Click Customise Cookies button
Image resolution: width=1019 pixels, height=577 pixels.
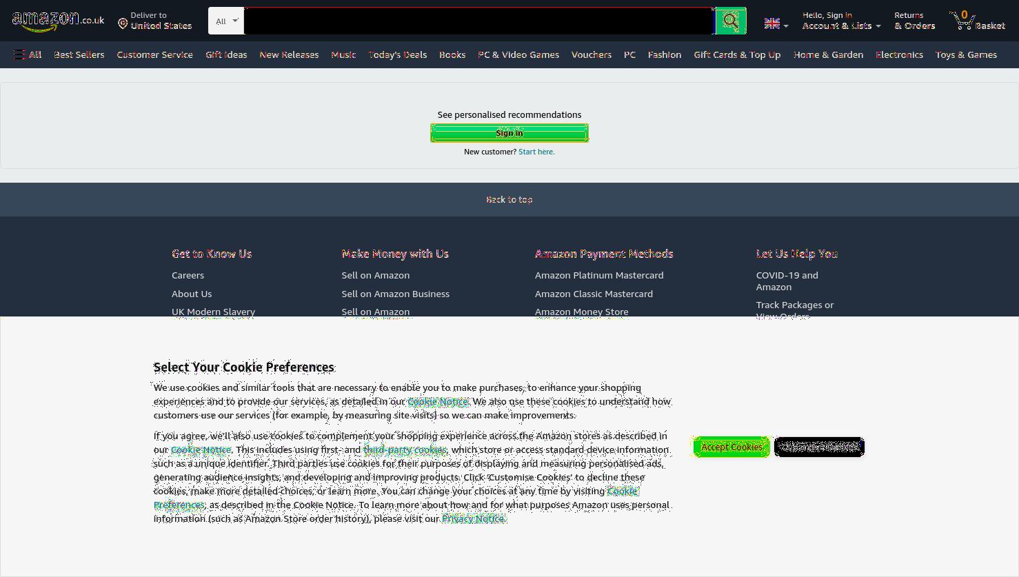point(819,447)
